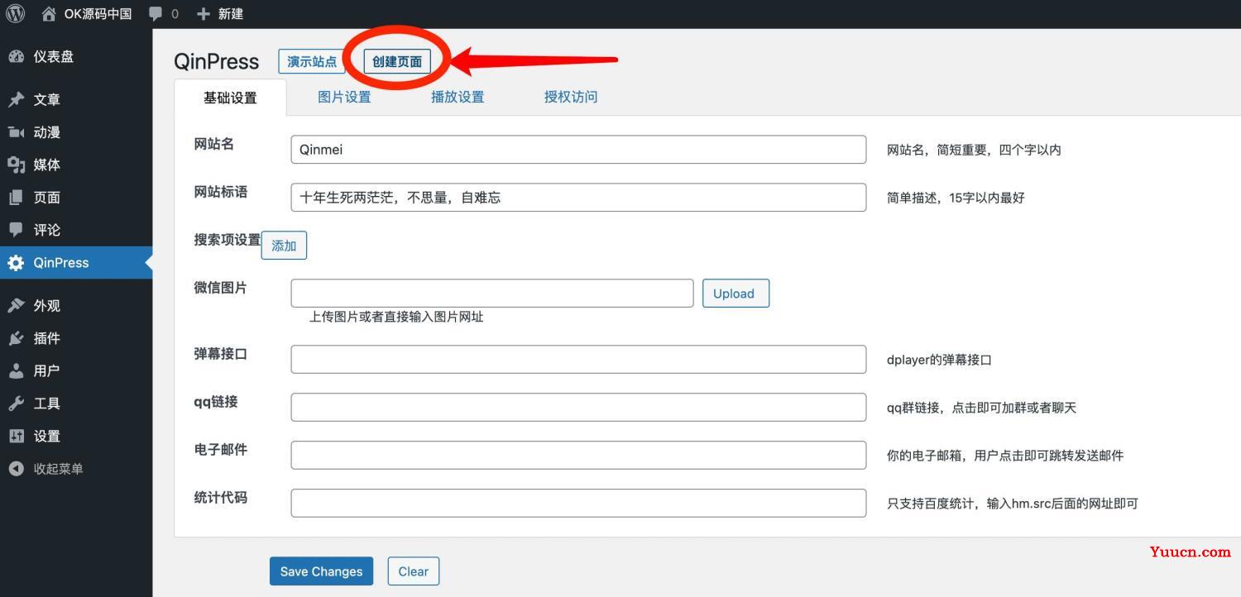Focus the 网站名 input field
Image resolution: width=1241 pixels, height=597 pixels.
click(578, 150)
